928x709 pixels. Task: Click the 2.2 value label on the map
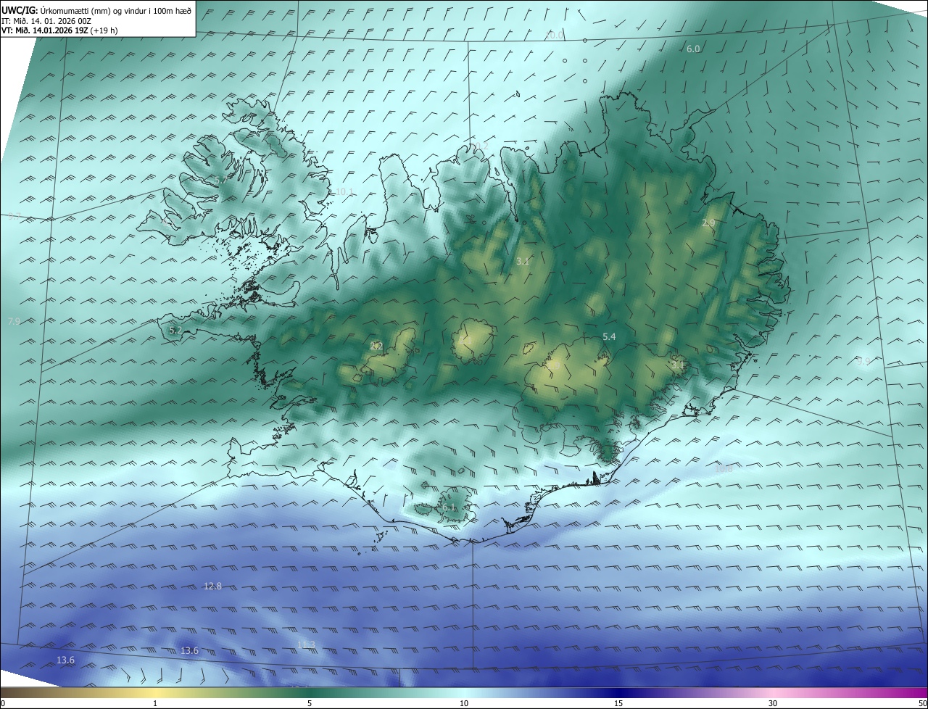coord(376,347)
